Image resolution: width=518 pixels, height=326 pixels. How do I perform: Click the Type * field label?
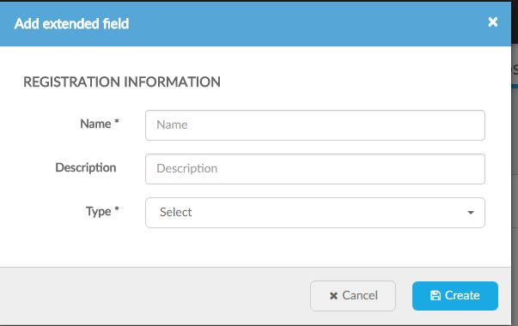[102, 211]
